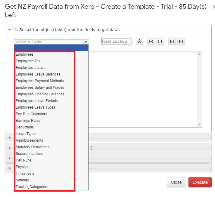The image size is (215, 197).
Task: Click the expand all down-arrow icon
Action: [x=172, y=42]
